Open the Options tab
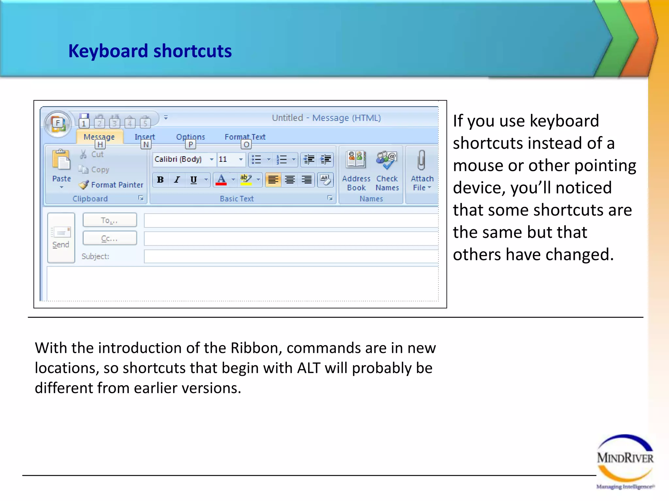Image resolution: width=669 pixels, height=501 pixels. (x=190, y=137)
